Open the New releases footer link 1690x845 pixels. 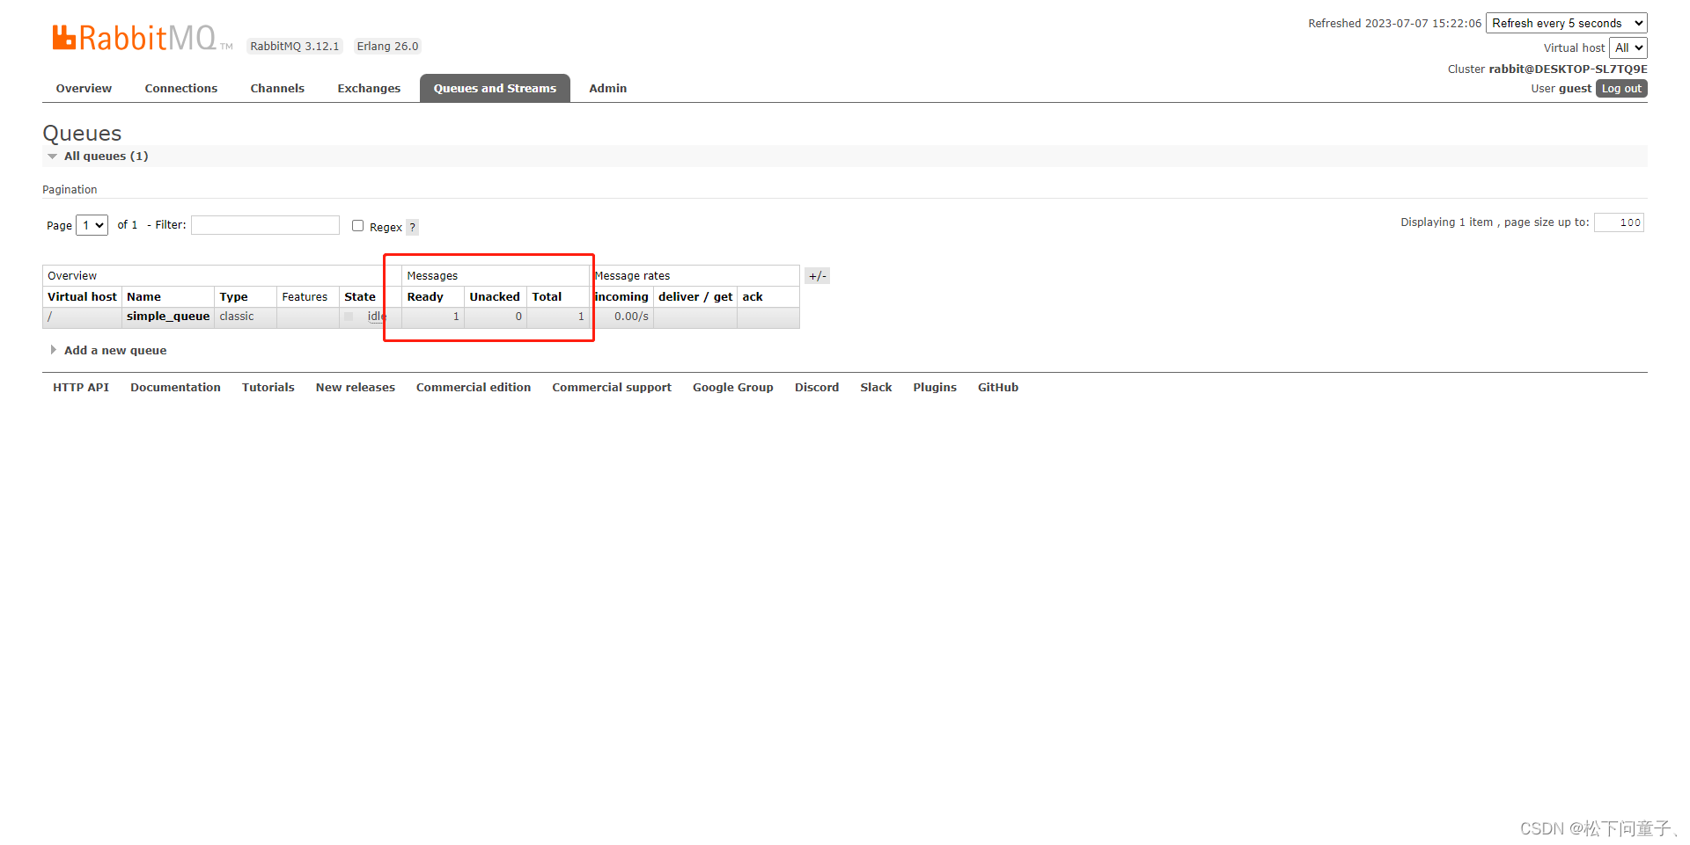(356, 388)
